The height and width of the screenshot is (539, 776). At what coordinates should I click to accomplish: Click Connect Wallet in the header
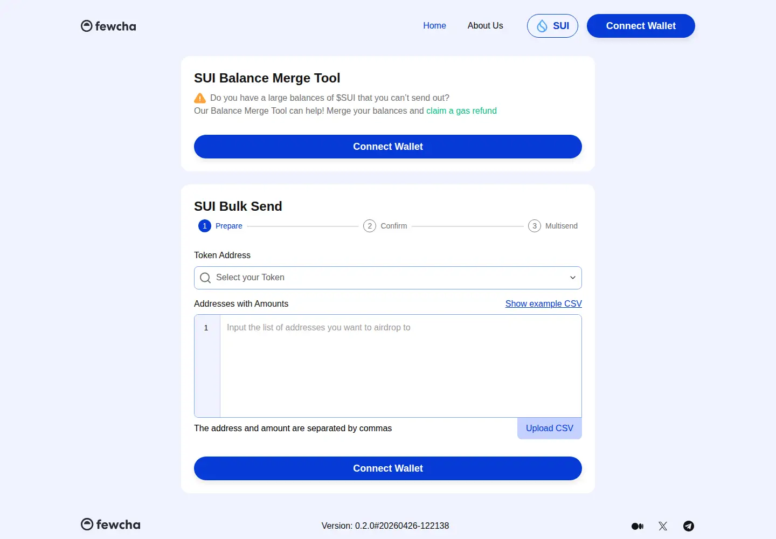pyautogui.click(x=641, y=26)
